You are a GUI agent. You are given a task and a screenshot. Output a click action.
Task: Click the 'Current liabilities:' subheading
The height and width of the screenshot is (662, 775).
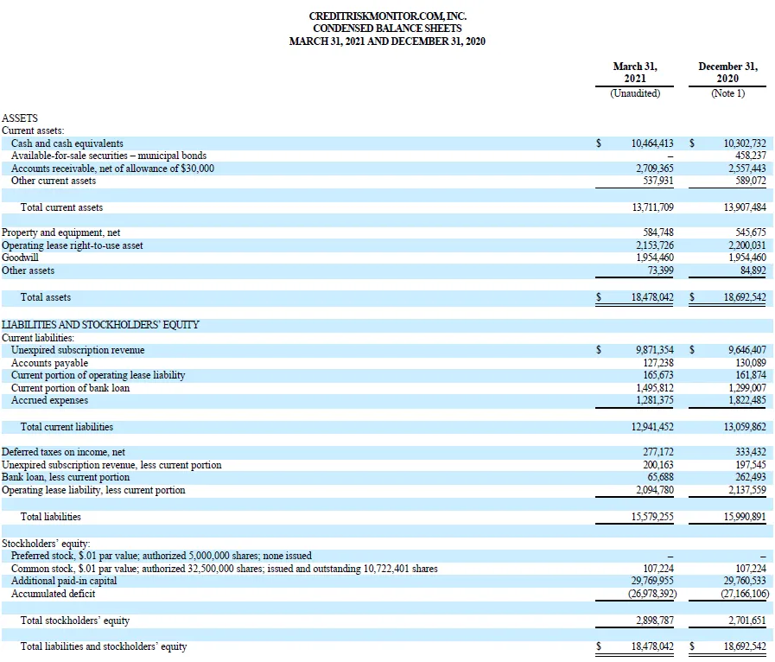pyautogui.click(x=38, y=338)
